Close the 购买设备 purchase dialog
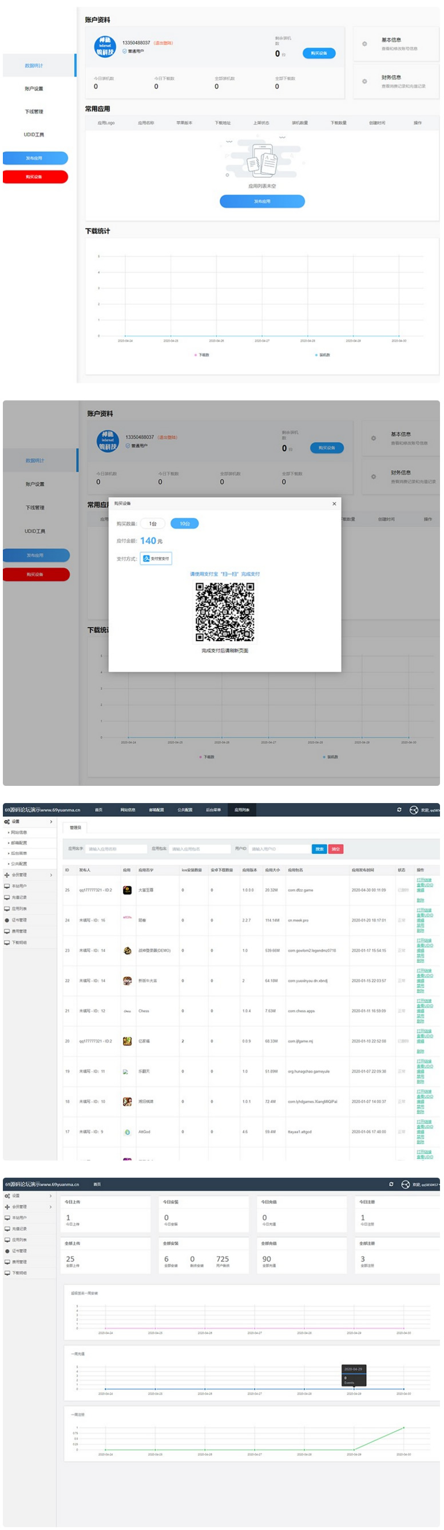The image size is (444, 1530). (334, 504)
